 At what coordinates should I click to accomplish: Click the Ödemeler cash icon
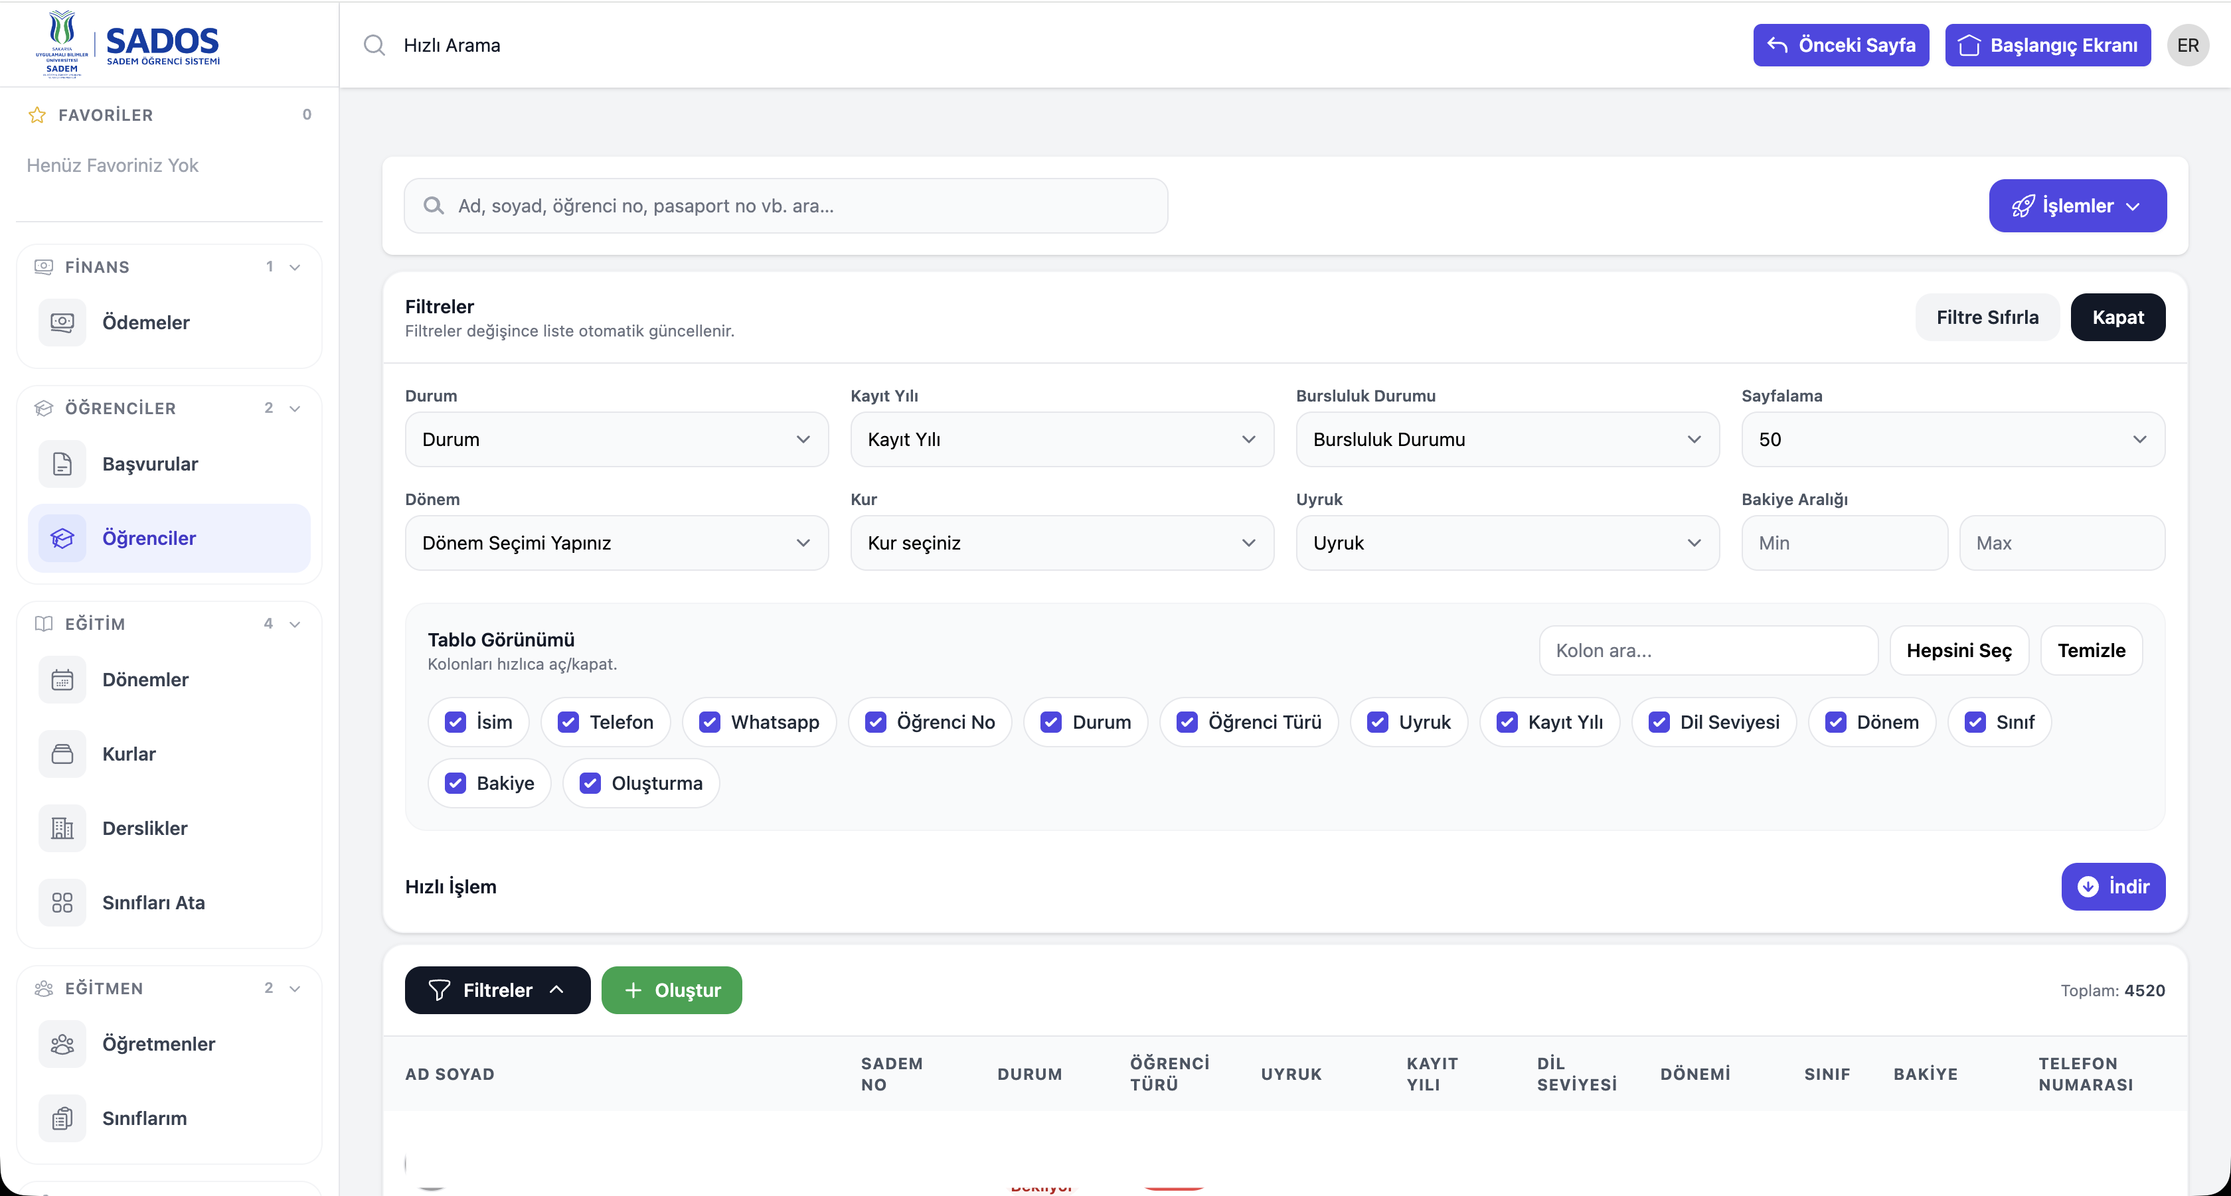tap(62, 323)
